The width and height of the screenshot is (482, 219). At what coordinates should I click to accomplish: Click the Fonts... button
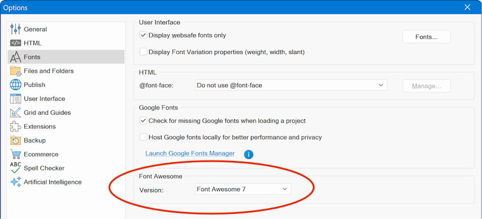tap(426, 37)
